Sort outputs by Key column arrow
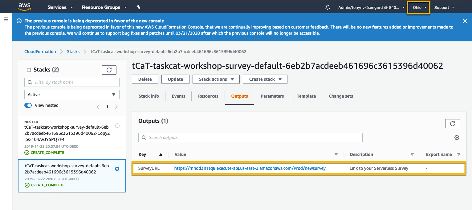Image resolution: width=472 pixels, height=210 pixels. (161, 154)
